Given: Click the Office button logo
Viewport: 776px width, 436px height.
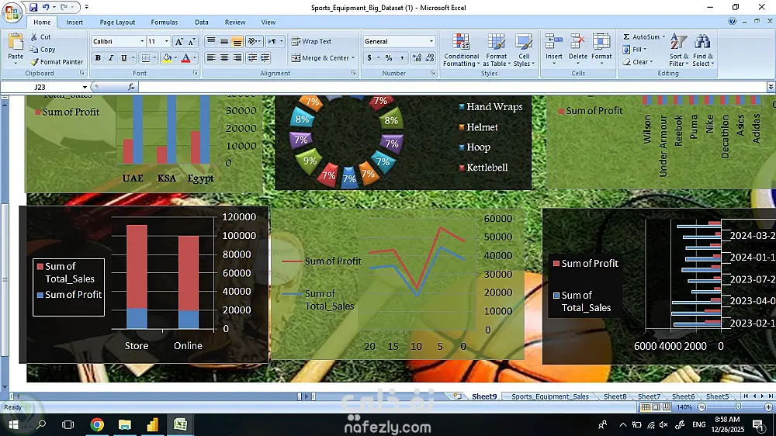Looking at the screenshot, I should (12, 12).
